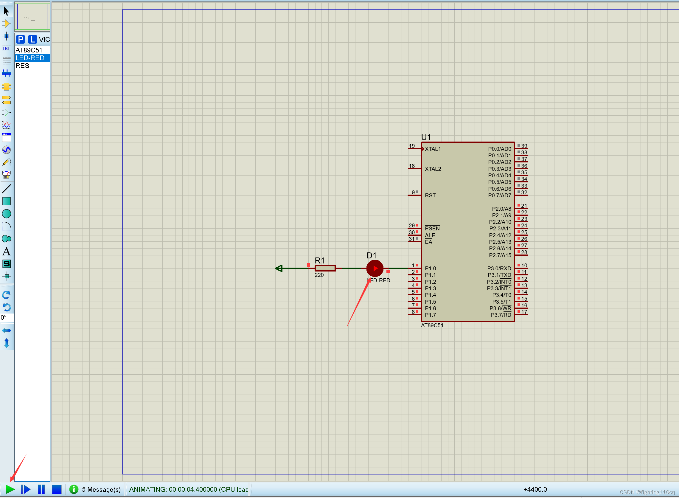Viewport: 679px width, 498px height.
Task: Pick the 2D Graphics Text tool
Action: [6, 252]
